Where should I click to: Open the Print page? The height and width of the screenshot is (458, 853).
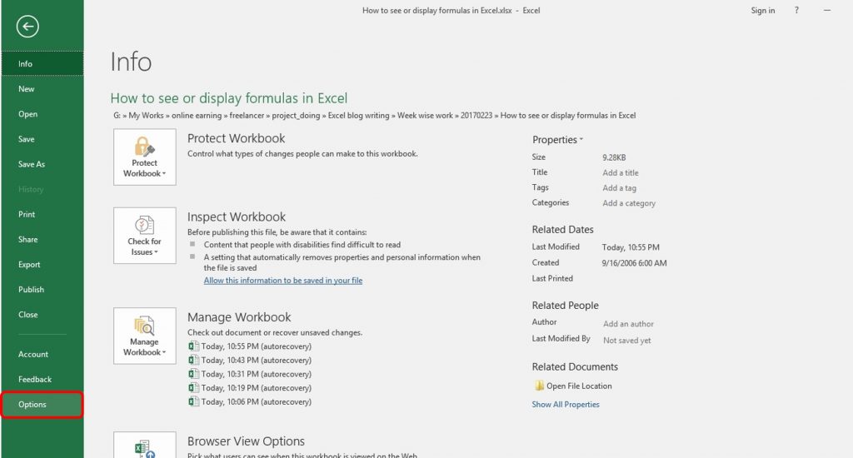42,214
